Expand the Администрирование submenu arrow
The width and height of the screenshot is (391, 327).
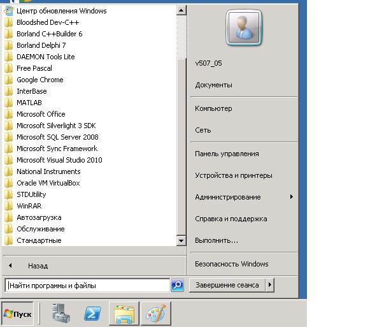coord(292,197)
